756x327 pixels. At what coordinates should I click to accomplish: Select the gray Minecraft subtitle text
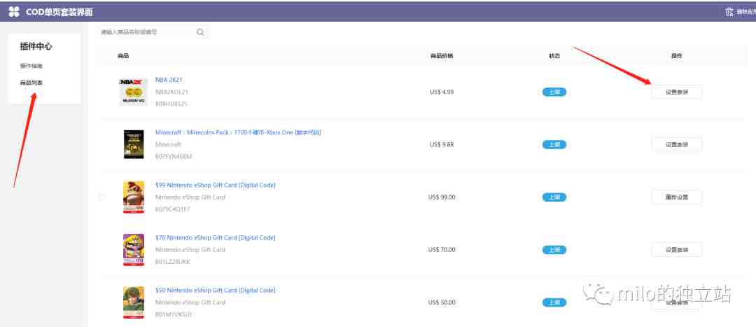coord(168,144)
